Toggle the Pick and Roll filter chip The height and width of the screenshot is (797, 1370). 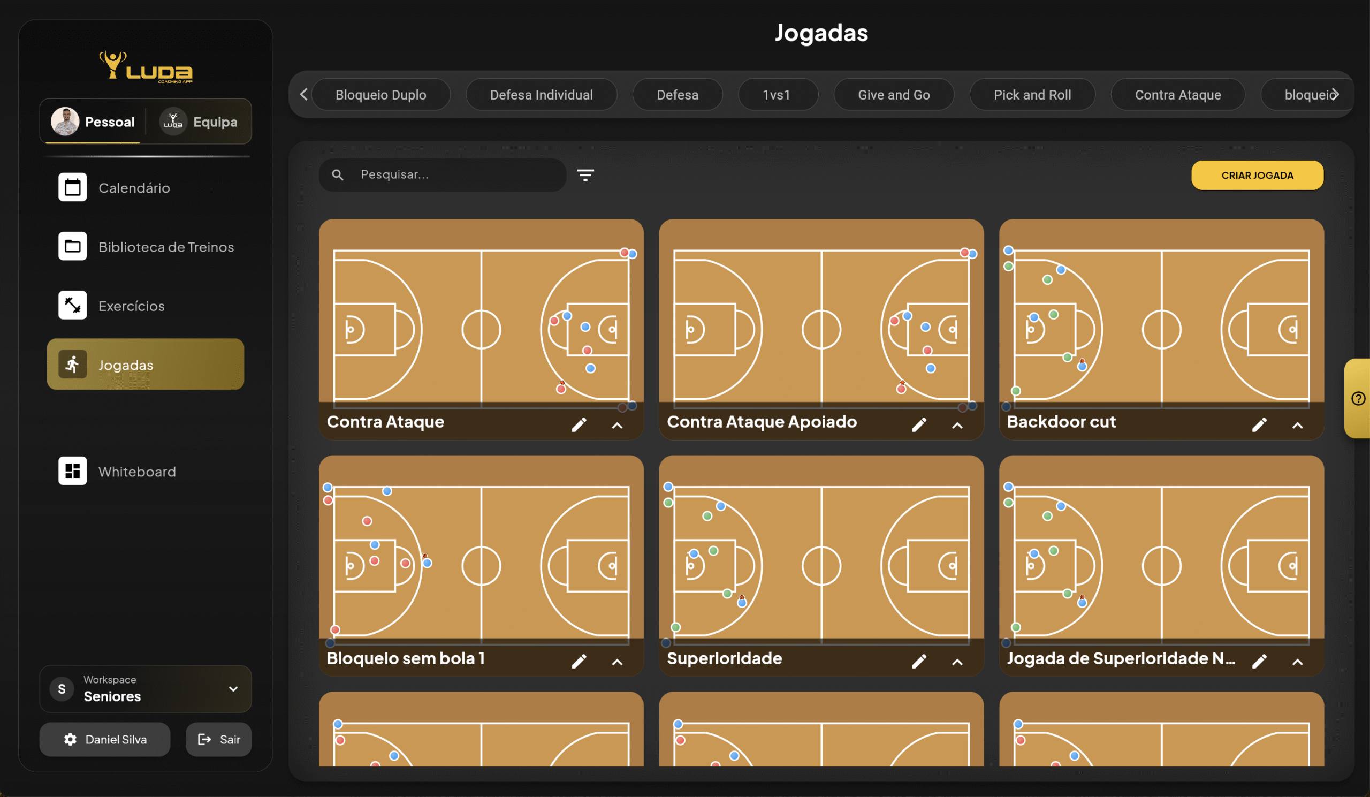point(1032,95)
